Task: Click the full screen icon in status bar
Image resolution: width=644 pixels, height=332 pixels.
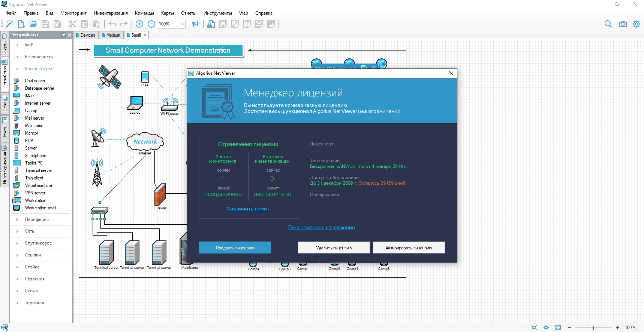Action: [x=558, y=328]
